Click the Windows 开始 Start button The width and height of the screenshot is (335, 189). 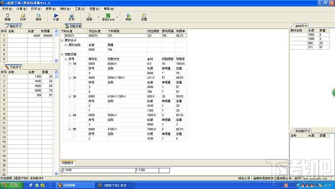12,185
